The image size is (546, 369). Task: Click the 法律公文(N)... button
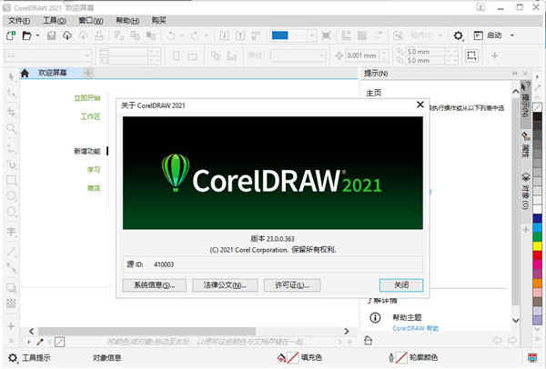(x=225, y=285)
